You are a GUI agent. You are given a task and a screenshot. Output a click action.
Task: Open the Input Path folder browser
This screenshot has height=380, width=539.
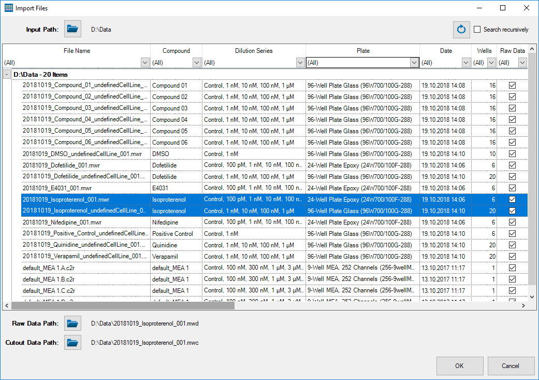(72, 29)
